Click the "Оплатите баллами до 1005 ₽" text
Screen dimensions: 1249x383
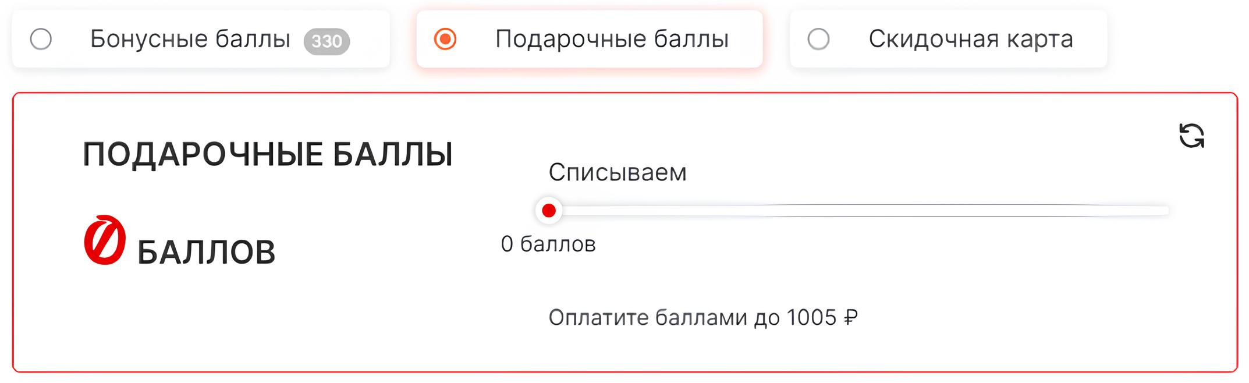point(702,318)
